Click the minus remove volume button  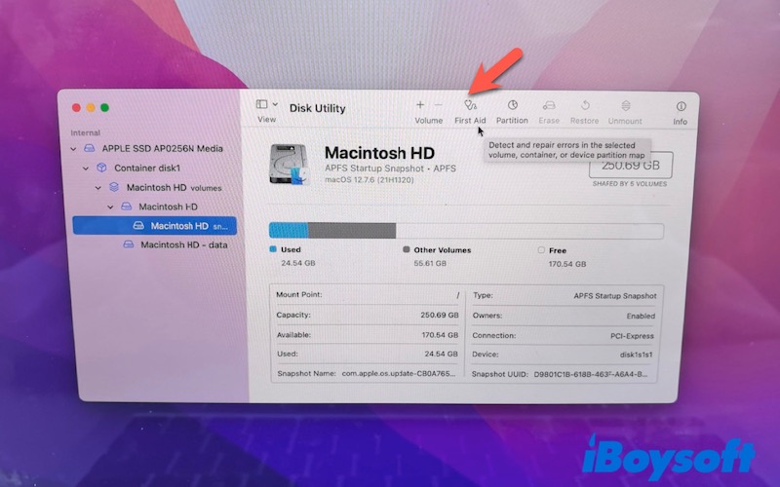coord(438,105)
